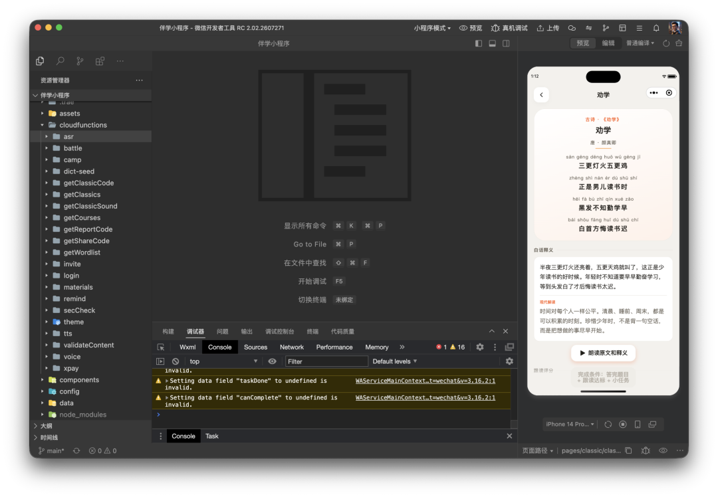Click the 上传 upload button
The width and height of the screenshot is (718, 497).
548,28
